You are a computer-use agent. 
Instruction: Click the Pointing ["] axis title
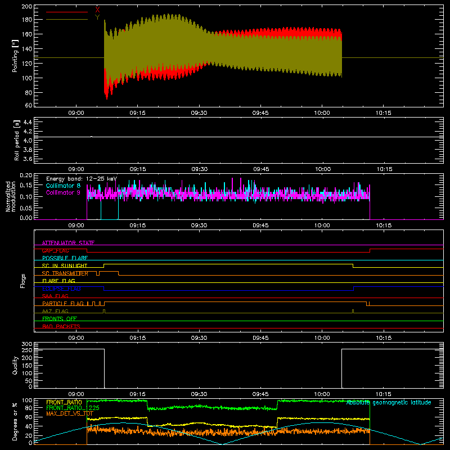(15, 56)
